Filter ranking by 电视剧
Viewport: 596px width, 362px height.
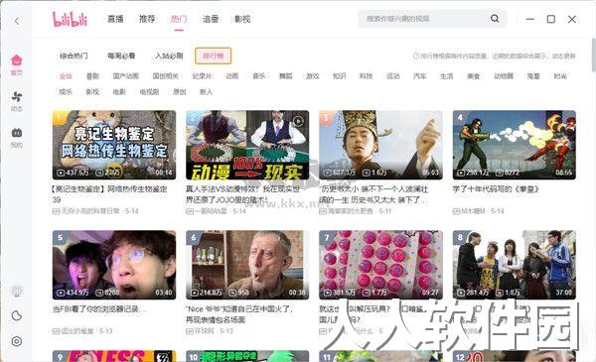(x=149, y=92)
